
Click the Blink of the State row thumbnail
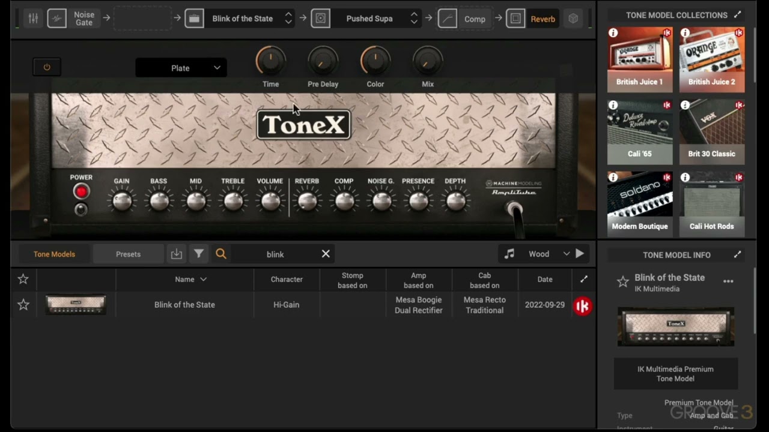click(76, 305)
